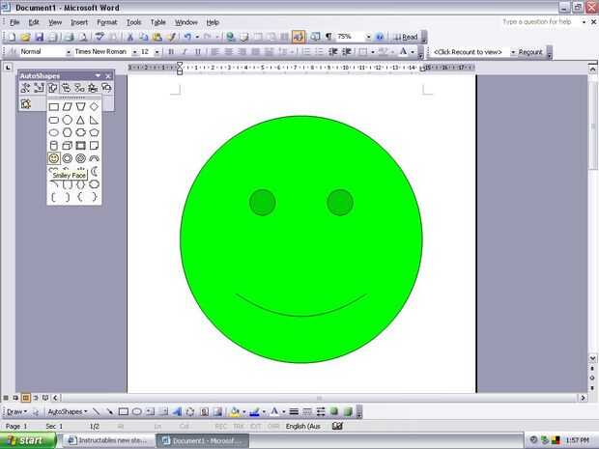The height and width of the screenshot is (449, 599).
Task: Click the Recount button
Action: click(530, 52)
